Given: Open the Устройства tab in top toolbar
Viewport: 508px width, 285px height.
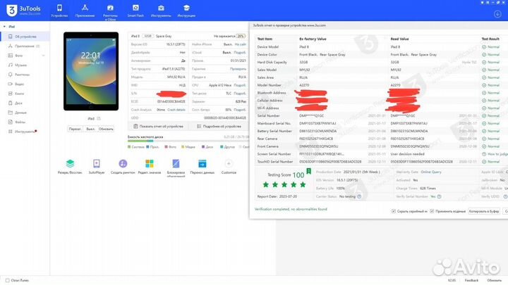Looking at the screenshot, I should [59, 11].
